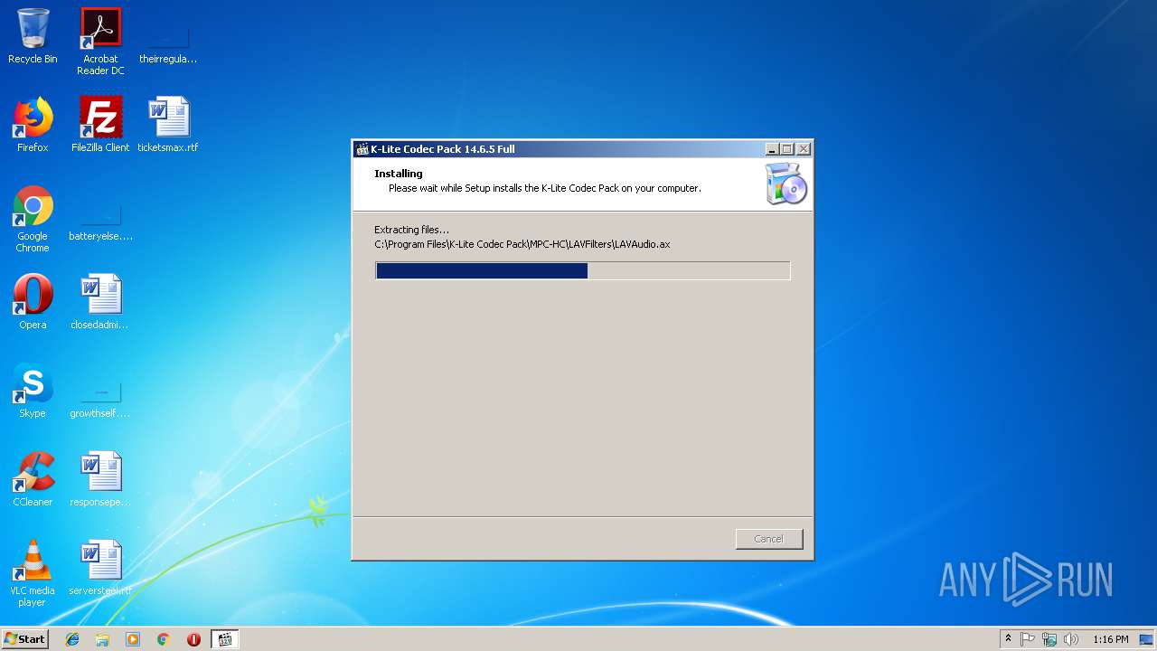Open ticketsmax.rtf document on desktop
Screen dimensions: 1157x651
click(168, 125)
